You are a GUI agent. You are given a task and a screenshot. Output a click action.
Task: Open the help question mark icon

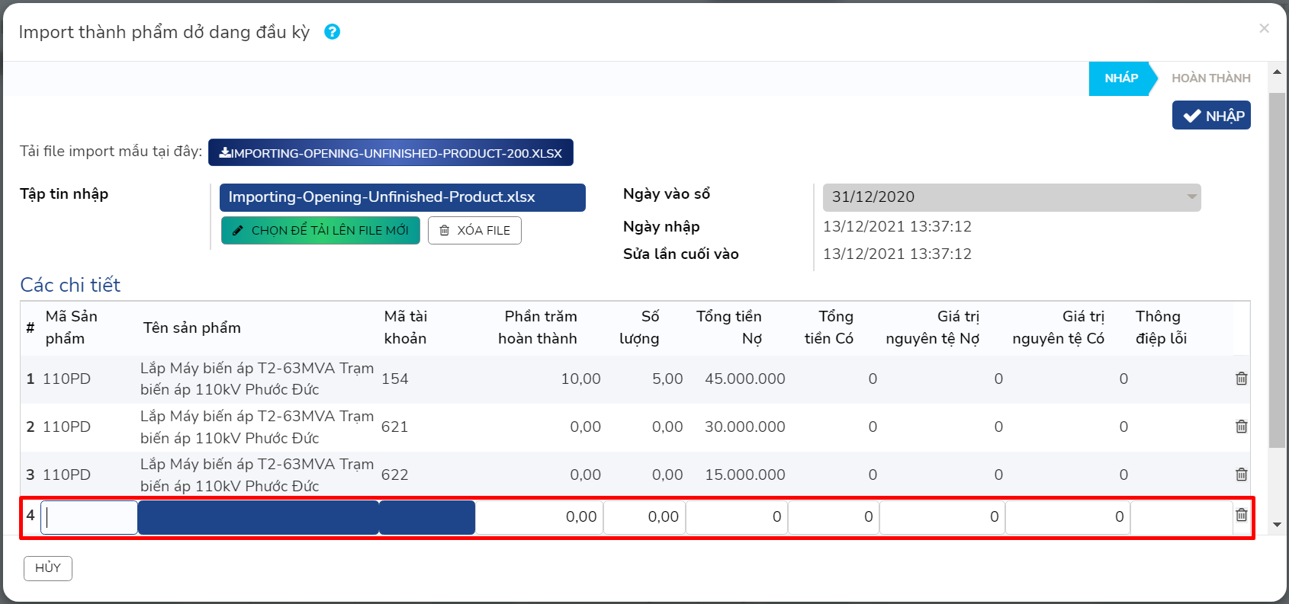(332, 32)
